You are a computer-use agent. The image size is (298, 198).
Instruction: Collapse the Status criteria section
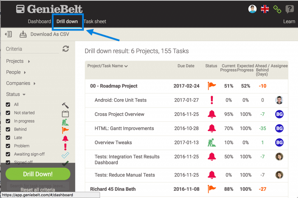16,94
